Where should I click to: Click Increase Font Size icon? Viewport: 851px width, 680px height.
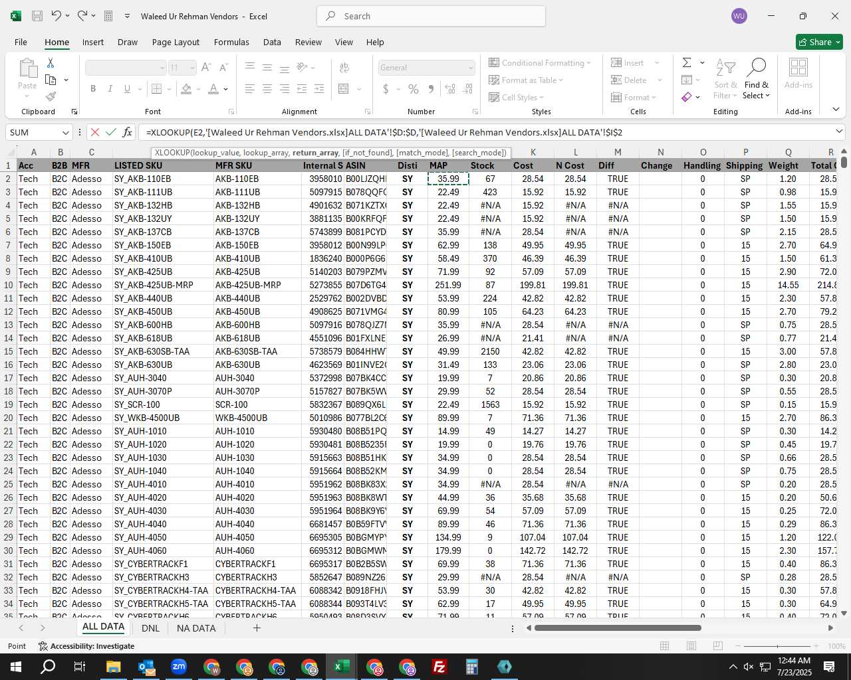(x=206, y=67)
